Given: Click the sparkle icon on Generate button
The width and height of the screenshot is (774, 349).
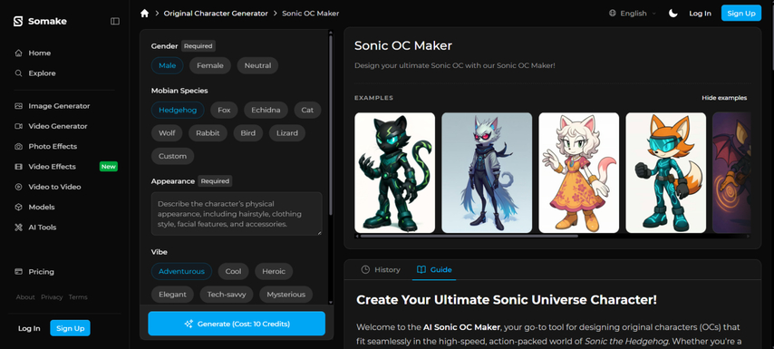Looking at the screenshot, I should [x=189, y=324].
